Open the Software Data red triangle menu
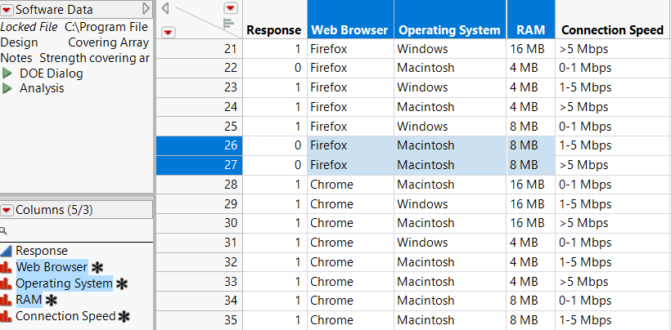Viewport: 671px width, 330px height. [x=7, y=9]
